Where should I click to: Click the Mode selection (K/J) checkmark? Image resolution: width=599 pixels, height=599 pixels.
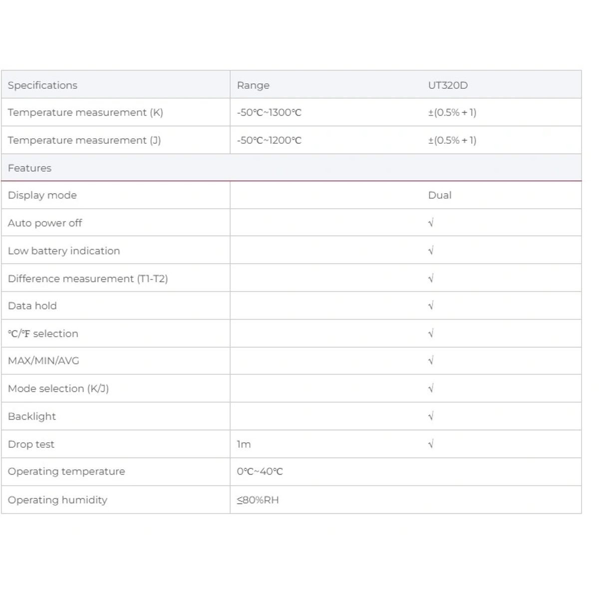coord(431,388)
